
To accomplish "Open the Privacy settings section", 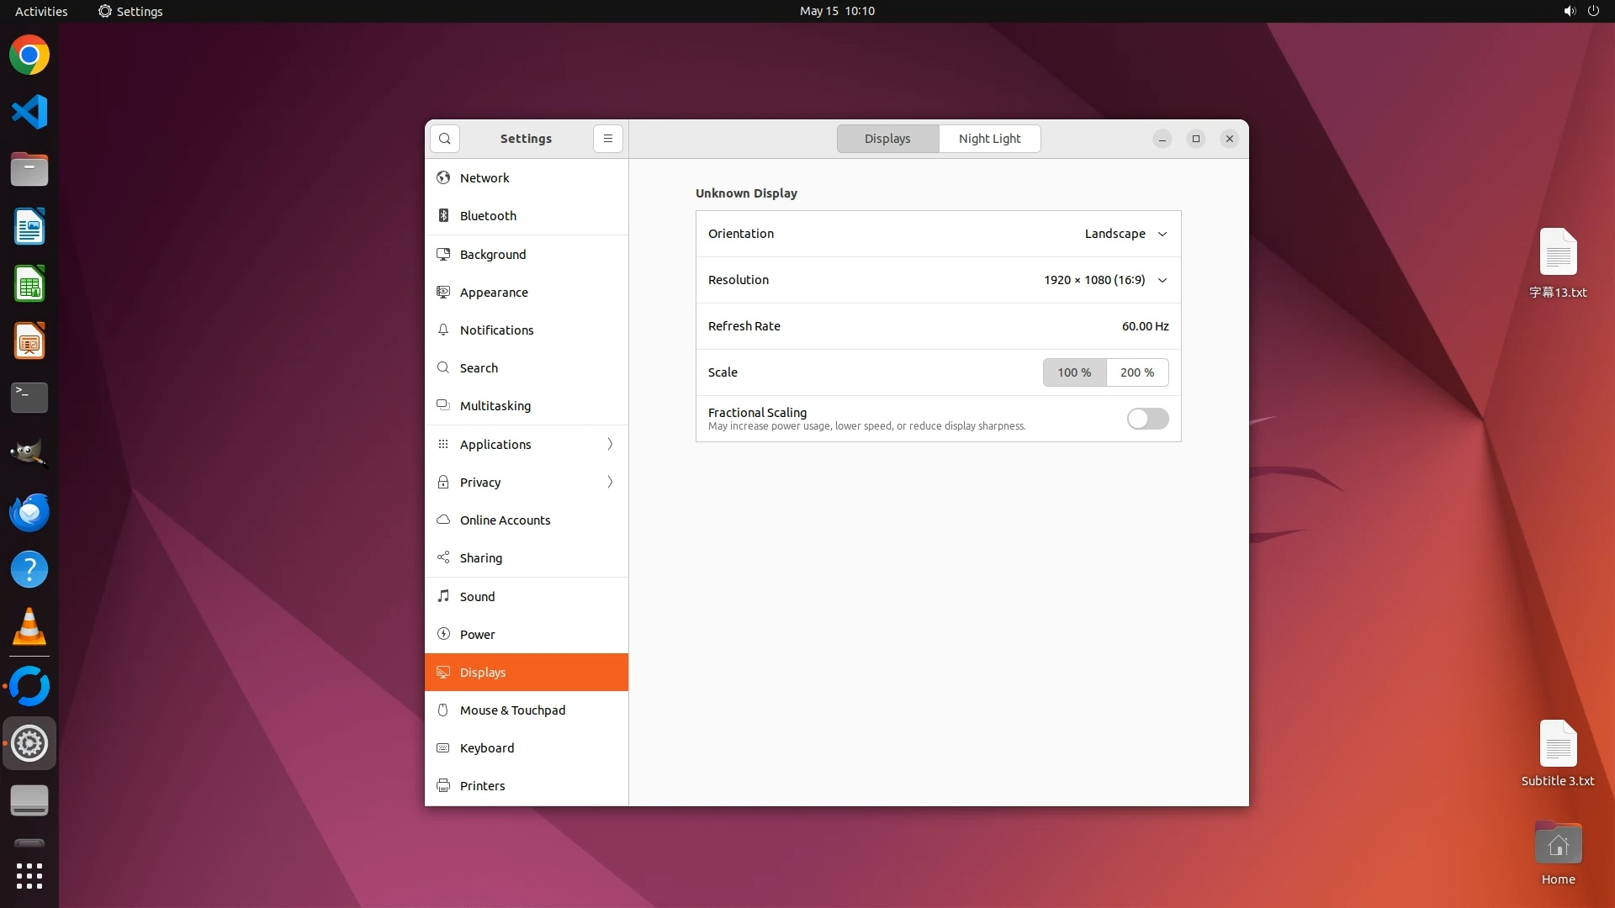I will [480, 483].
